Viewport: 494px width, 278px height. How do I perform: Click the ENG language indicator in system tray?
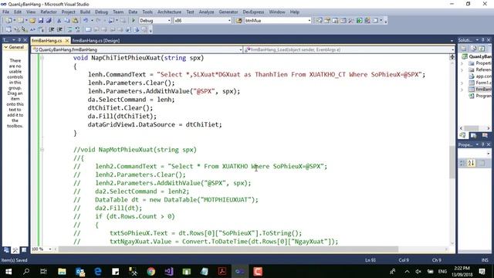(442, 271)
